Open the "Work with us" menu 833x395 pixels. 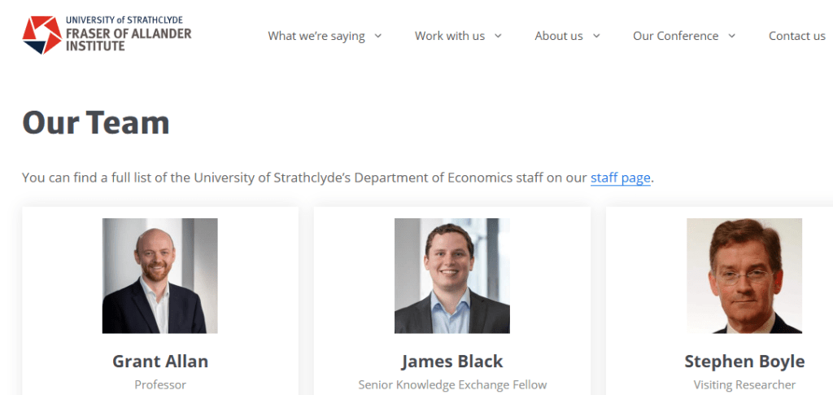[450, 36]
